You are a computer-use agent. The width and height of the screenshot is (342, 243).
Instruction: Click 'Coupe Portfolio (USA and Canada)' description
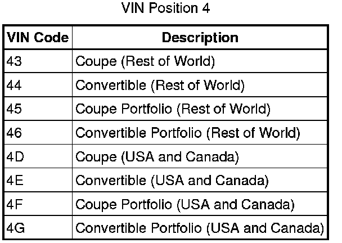tap(184, 205)
